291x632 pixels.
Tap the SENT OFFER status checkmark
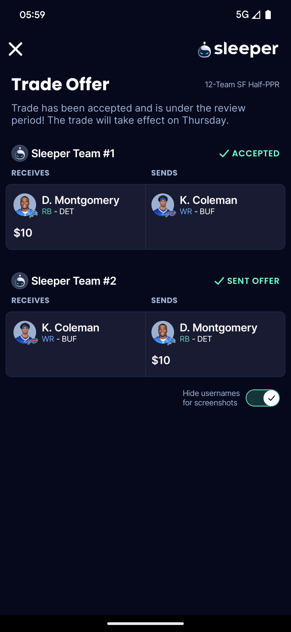pyautogui.click(x=219, y=281)
